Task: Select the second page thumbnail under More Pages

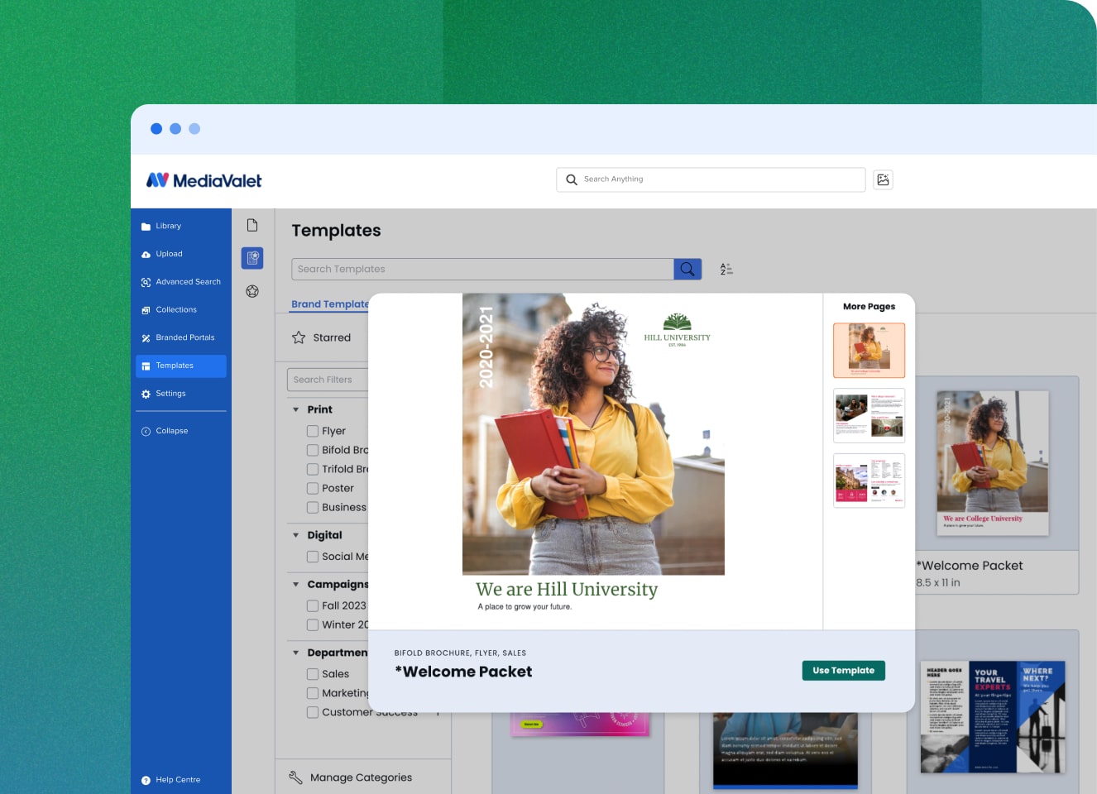Action: (869, 415)
